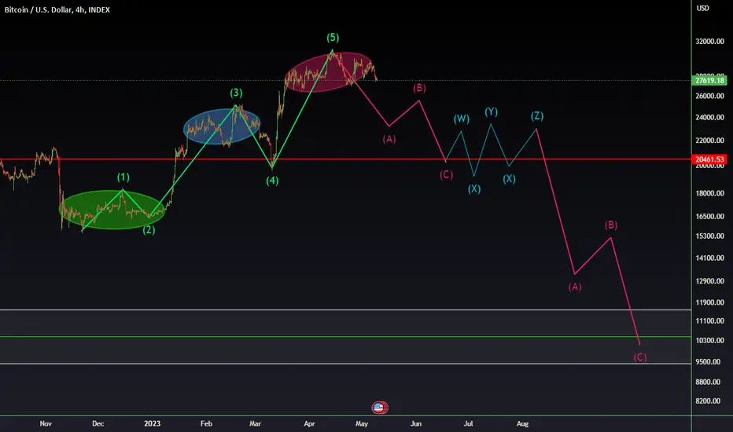Click the 15300.00 price axis label
The height and width of the screenshot is (432, 733).
point(709,236)
